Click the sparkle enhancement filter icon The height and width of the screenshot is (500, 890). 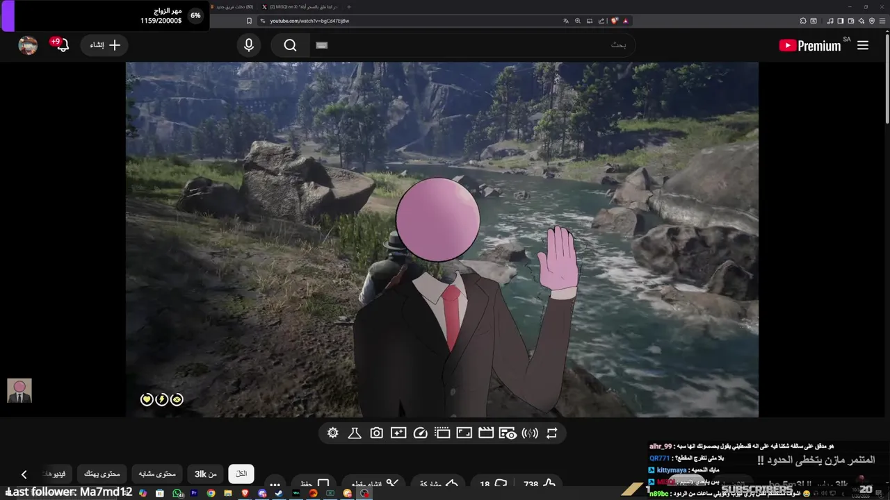coord(398,433)
